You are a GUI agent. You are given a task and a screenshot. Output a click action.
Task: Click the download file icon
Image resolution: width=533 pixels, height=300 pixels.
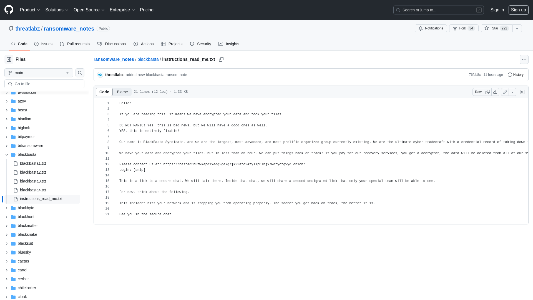coord(495,92)
